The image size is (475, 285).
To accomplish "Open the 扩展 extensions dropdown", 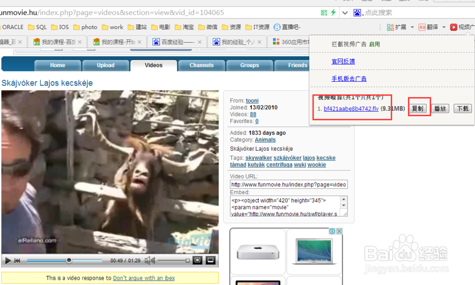I will click(412, 27).
